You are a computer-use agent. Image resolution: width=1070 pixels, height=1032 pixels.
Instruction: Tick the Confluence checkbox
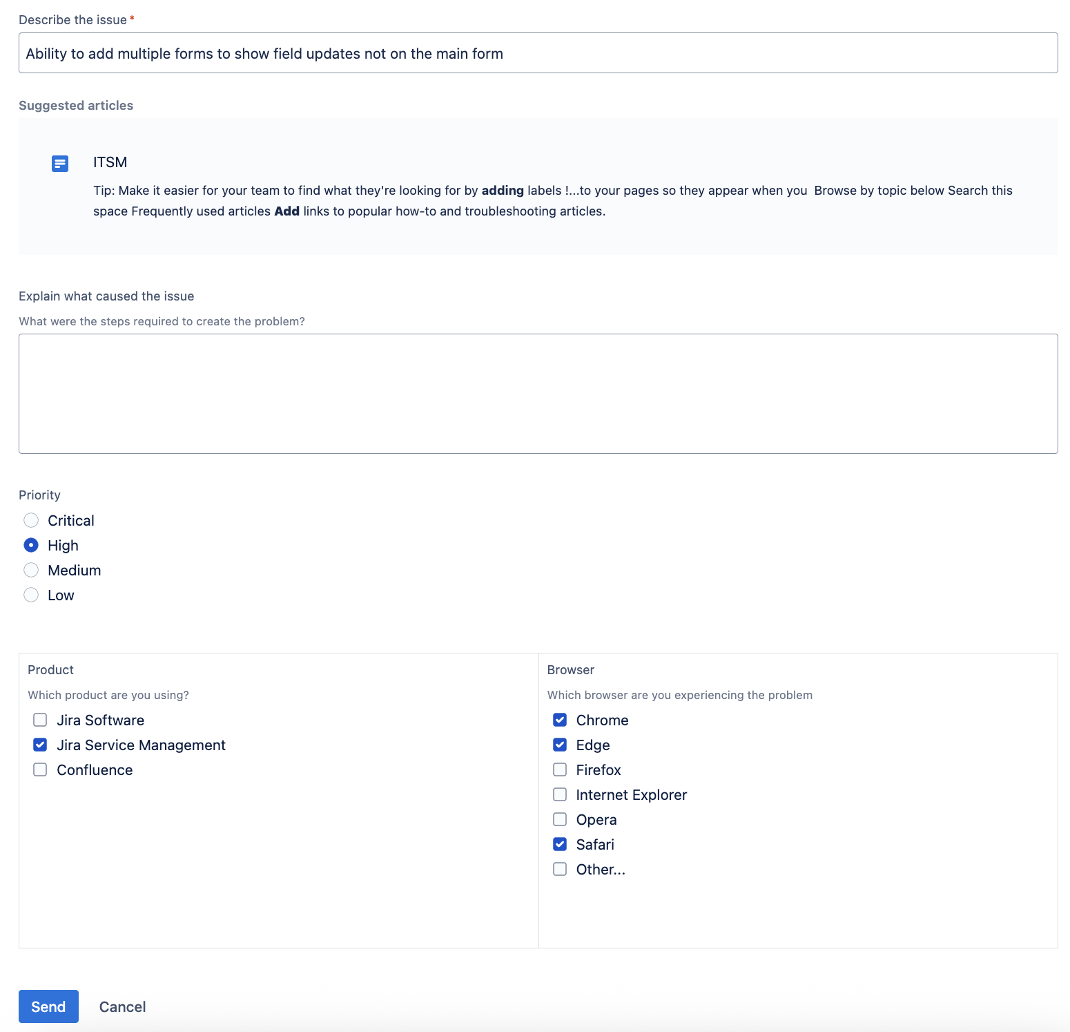[x=40, y=770]
